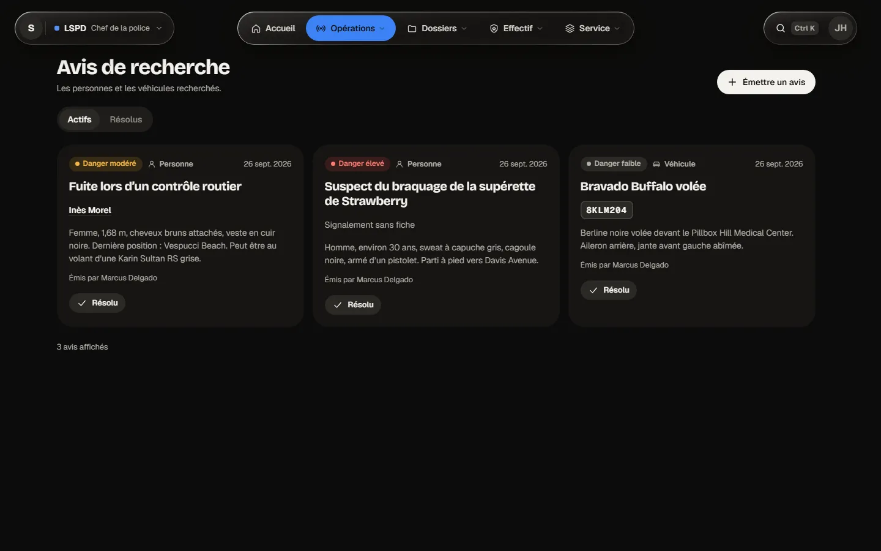Select the Actifs tab
Viewport: 881px width, 551px height.
click(80, 119)
